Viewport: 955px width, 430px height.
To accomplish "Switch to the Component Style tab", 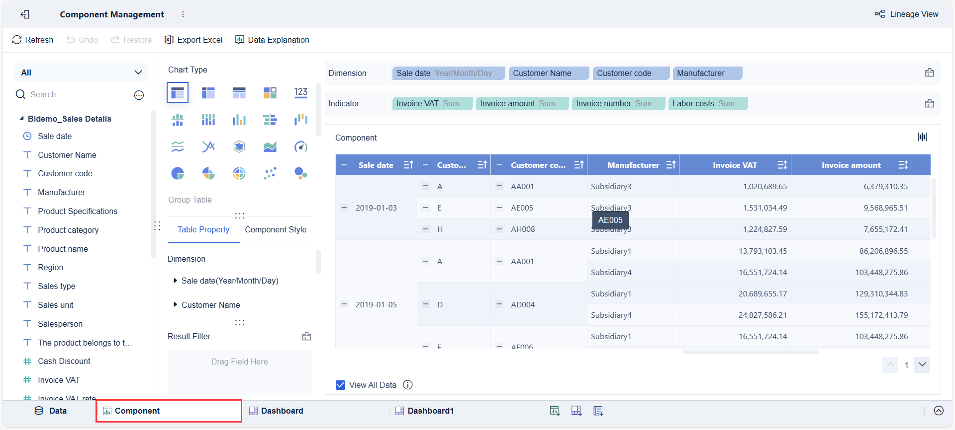I will click(276, 229).
